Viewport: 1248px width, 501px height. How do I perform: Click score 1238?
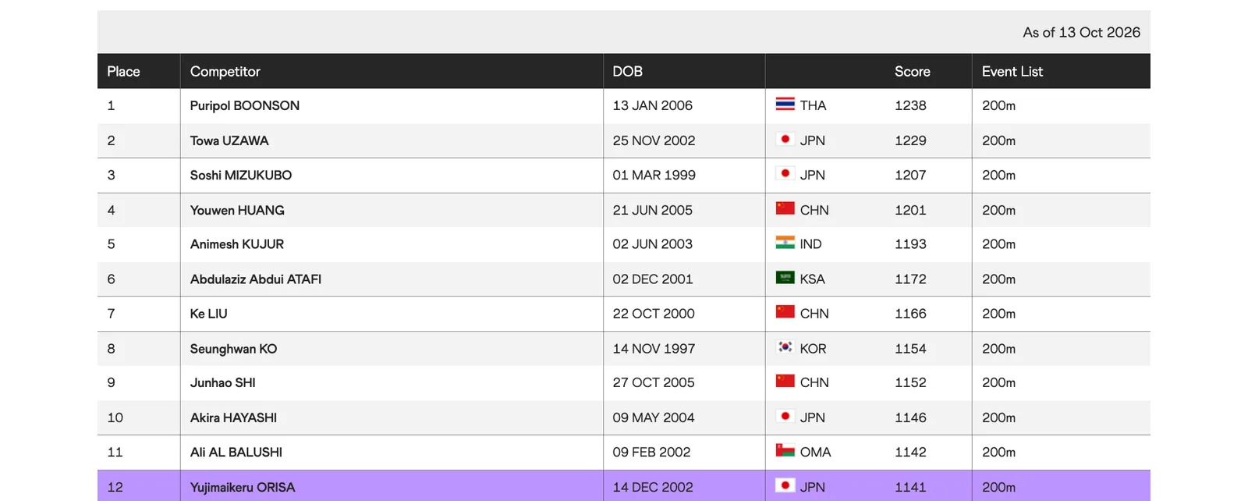(910, 105)
